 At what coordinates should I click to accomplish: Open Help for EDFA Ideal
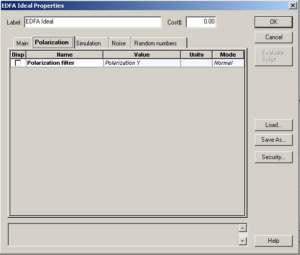point(273,241)
